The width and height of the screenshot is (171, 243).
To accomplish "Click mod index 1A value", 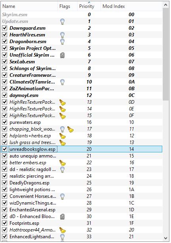I will click(x=131, y=190).
